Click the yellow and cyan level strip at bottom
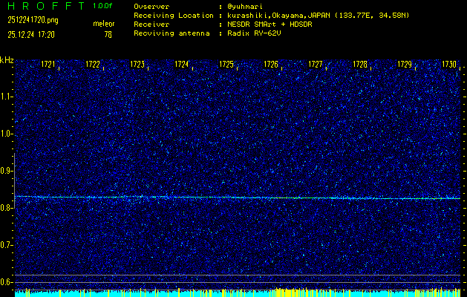This screenshot has height=297, width=467. tap(238, 293)
